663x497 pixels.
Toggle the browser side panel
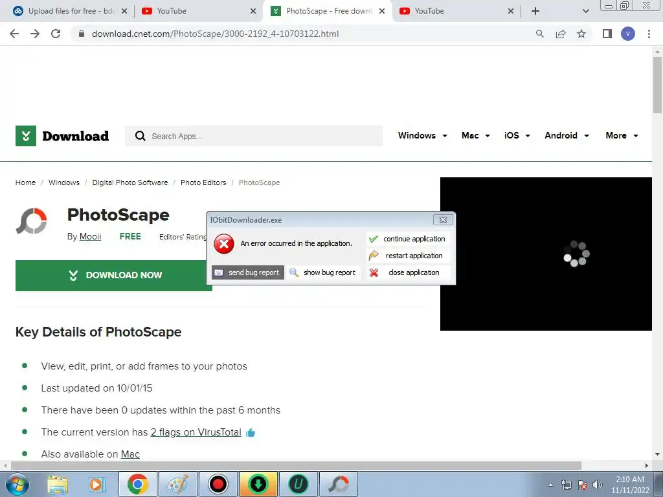coord(607,34)
